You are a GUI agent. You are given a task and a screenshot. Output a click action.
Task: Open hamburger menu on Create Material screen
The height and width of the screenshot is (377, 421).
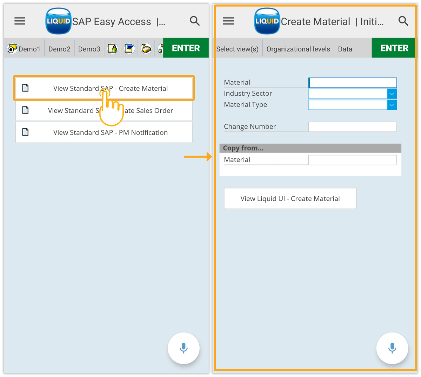click(x=228, y=21)
